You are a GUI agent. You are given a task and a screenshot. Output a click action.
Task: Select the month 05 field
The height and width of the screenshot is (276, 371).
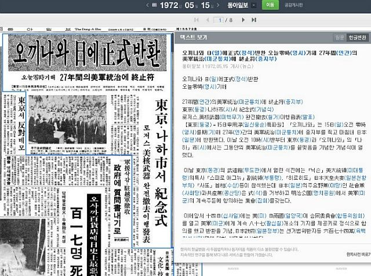pyautogui.click(x=190, y=5)
